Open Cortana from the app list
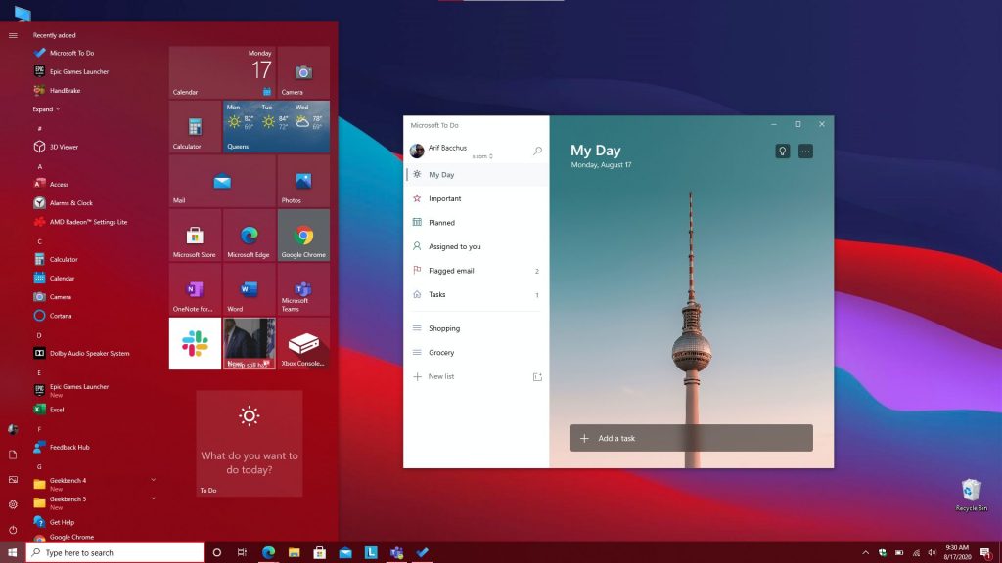 coord(53,316)
